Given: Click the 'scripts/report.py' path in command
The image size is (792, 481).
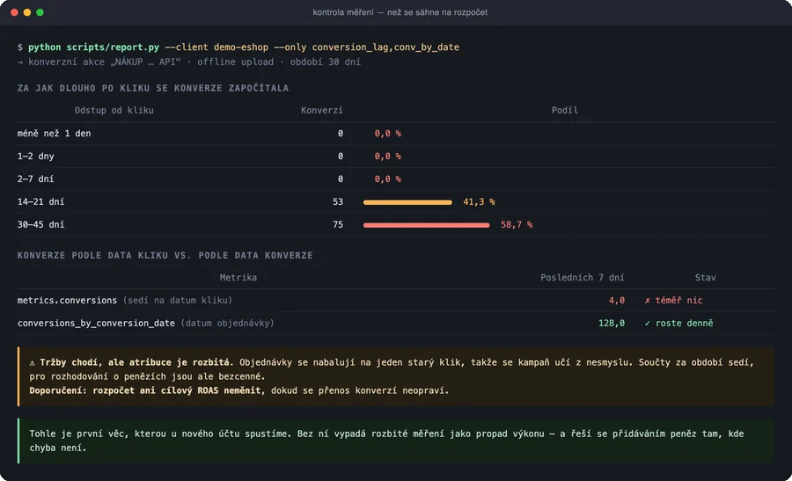Looking at the screenshot, I should [x=113, y=47].
